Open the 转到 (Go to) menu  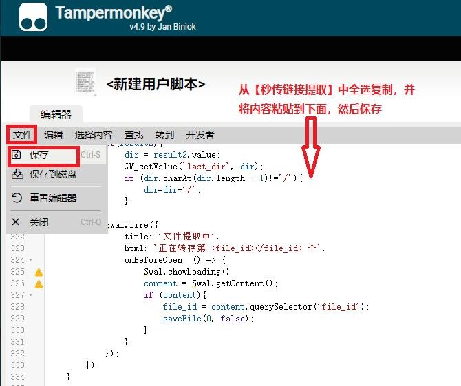[164, 135]
